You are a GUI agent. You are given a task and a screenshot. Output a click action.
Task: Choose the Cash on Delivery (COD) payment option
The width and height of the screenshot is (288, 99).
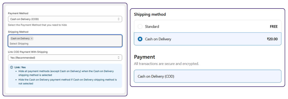pos(208,76)
